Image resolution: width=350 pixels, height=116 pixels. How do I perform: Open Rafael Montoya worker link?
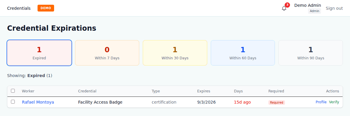click(38, 102)
